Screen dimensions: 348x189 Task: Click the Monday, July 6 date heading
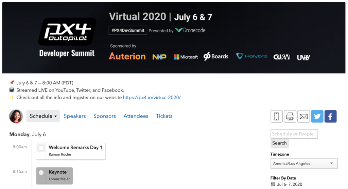pyautogui.click(x=28, y=134)
